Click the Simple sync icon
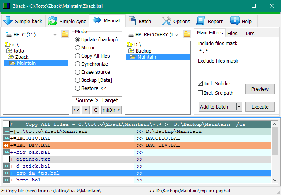This screenshot has width=281, height=195. 53,21
